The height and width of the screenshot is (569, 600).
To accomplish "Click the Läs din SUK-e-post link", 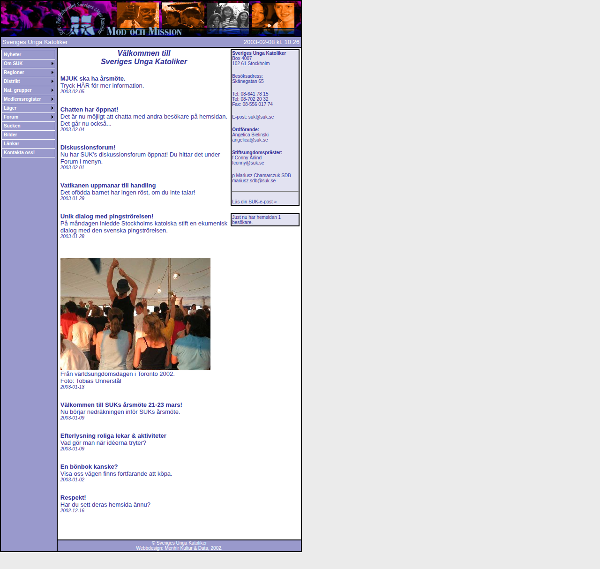I will point(254,202).
